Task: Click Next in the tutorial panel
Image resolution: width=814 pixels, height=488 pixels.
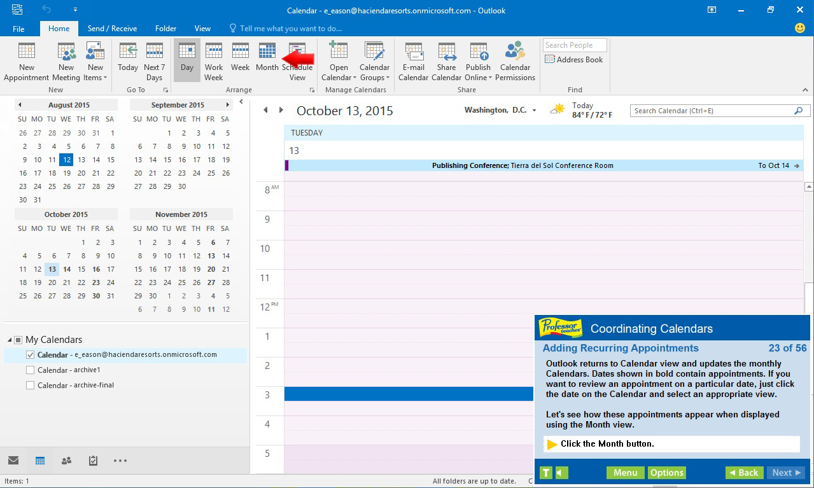Action: tap(785, 472)
